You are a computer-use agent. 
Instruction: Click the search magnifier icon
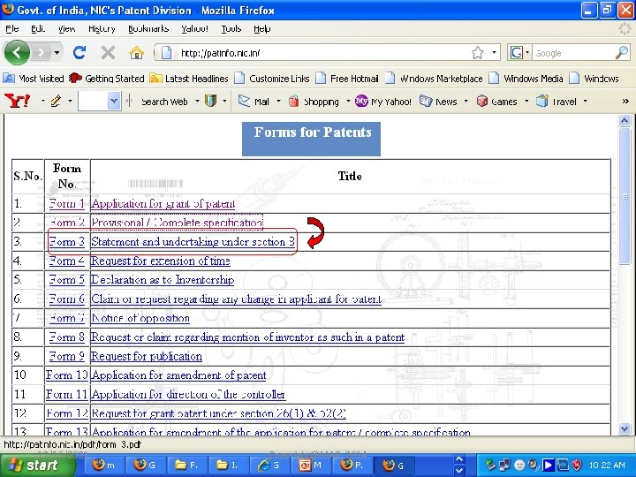622,53
